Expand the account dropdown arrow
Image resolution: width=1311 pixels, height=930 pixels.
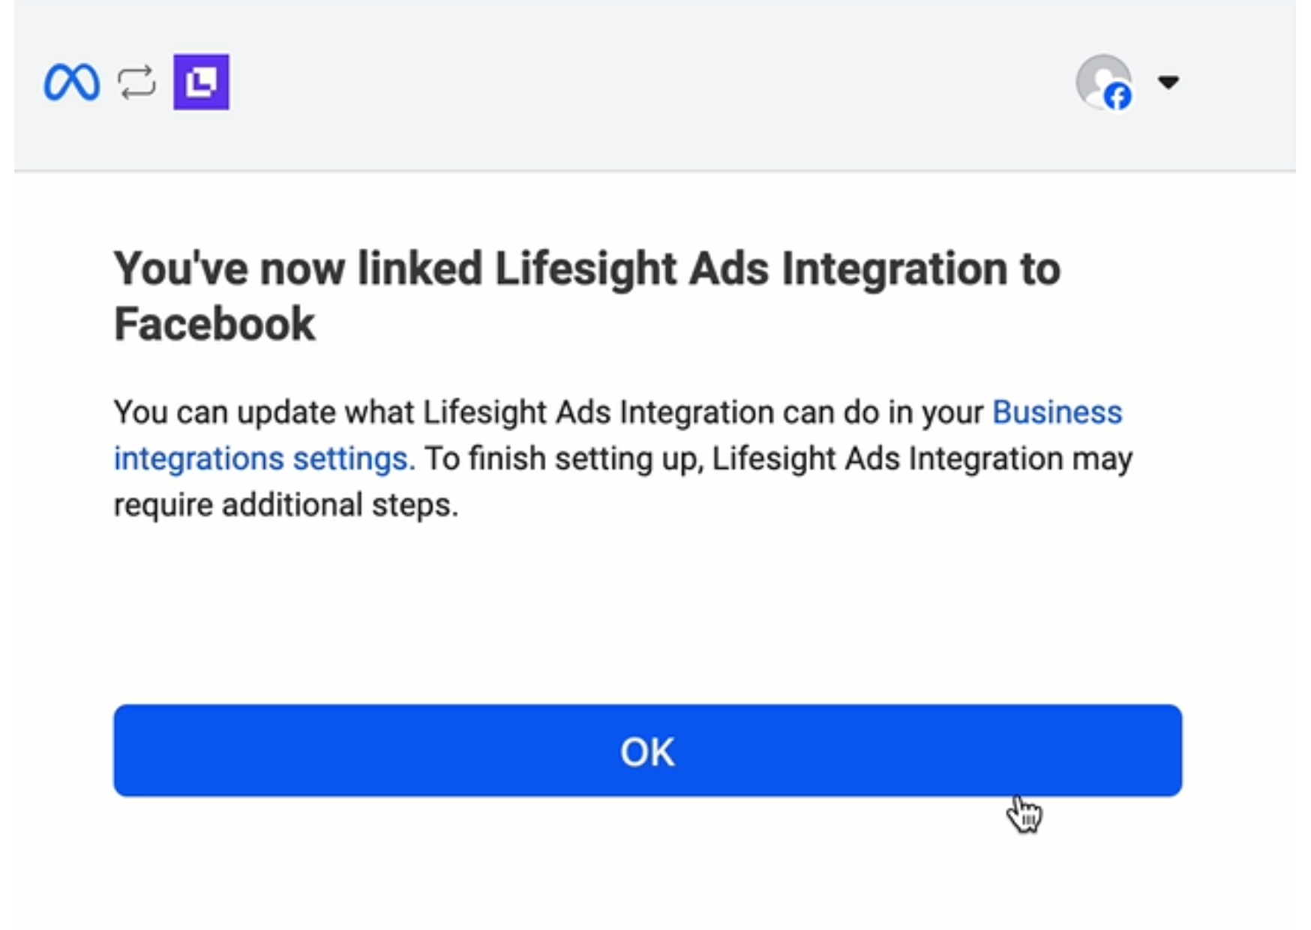pyautogui.click(x=1168, y=82)
